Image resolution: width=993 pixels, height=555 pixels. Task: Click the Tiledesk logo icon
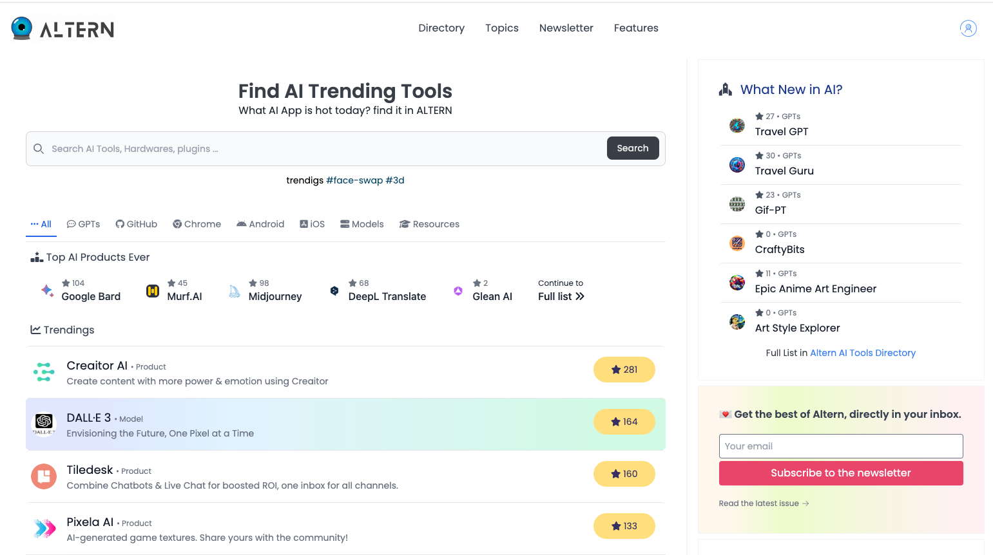44,476
